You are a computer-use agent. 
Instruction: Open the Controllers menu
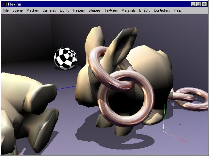(x=162, y=10)
